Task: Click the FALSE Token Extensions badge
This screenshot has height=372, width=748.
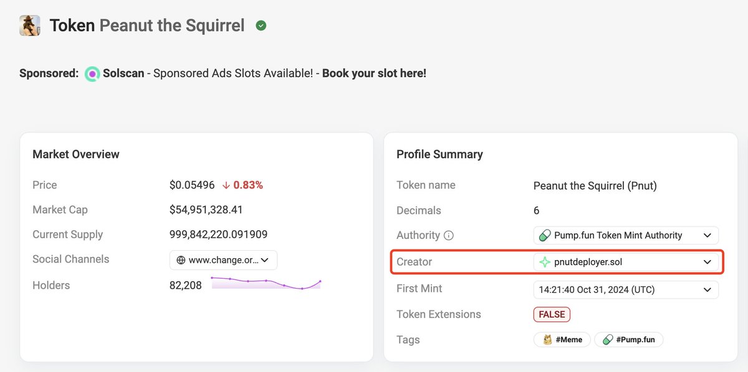Action: point(552,314)
